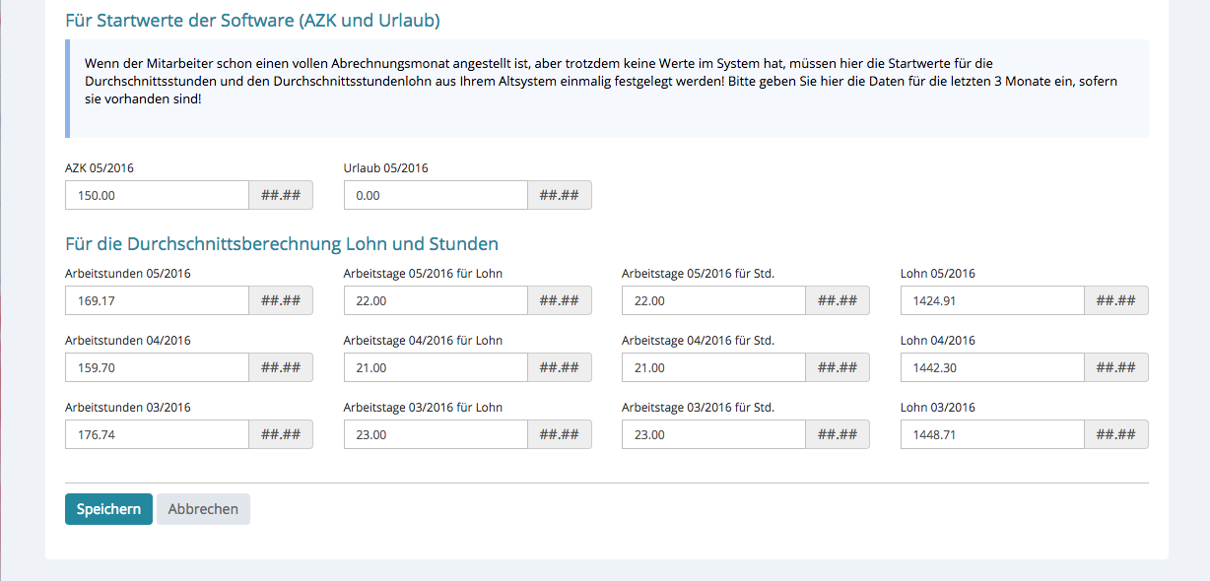Click the Arbeitsstunden 03/2016 field
1210x581 pixels.
pos(157,434)
